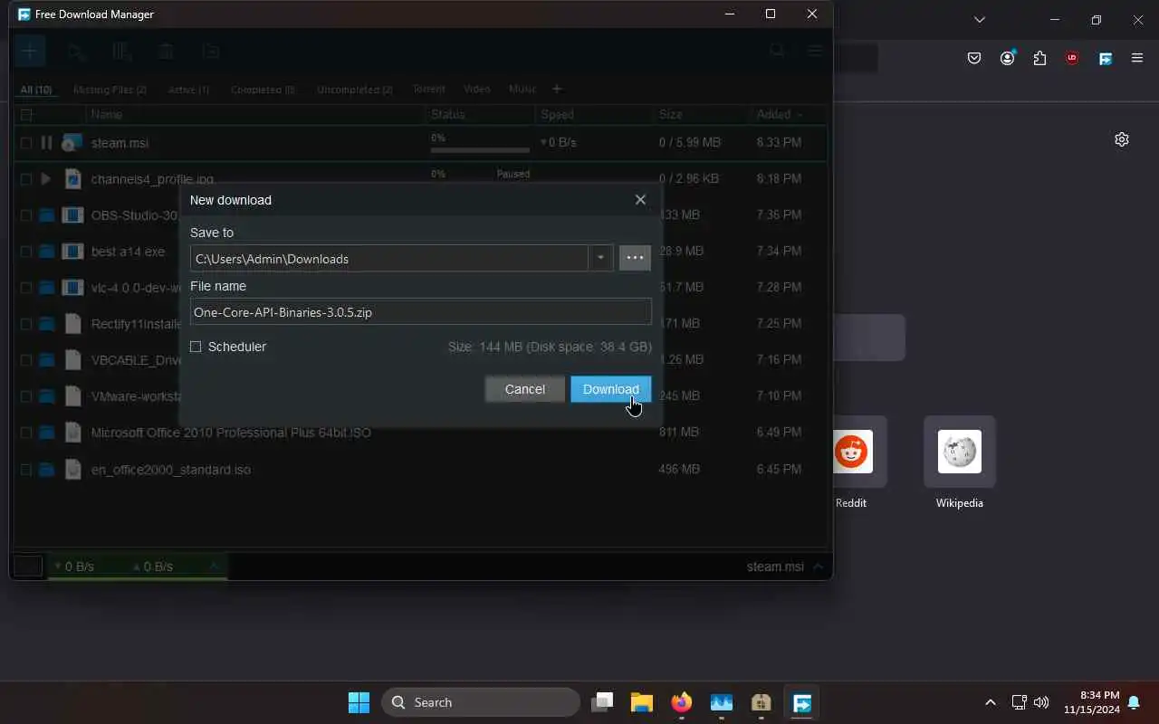Image resolution: width=1159 pixels, height=724 pixels.
Task: Pause the steam.msi download
Action: (x=46, y=143)
